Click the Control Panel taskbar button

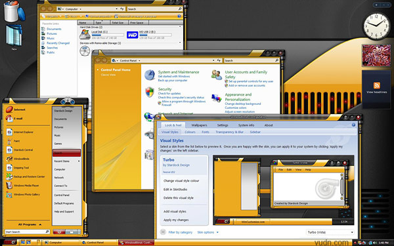click(100, 243)
